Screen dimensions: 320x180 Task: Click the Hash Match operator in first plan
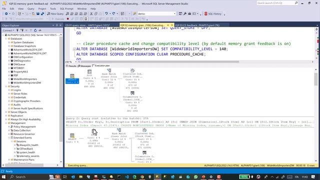tap(109, 78)
